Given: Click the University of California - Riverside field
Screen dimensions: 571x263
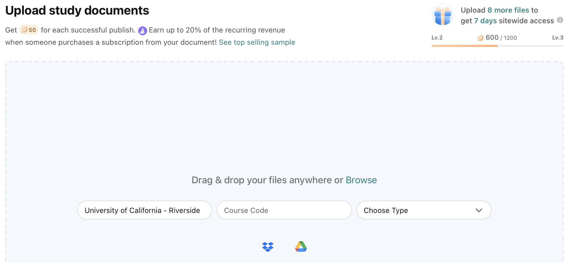Looking at the screenshot, I should tap(145, 210).
